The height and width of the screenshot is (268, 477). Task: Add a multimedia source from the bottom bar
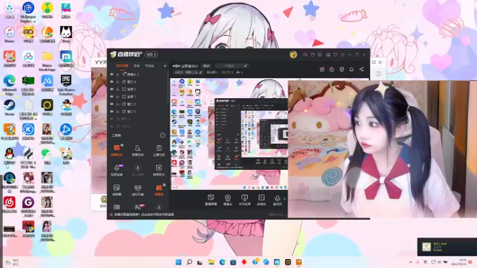coord(261,200)
